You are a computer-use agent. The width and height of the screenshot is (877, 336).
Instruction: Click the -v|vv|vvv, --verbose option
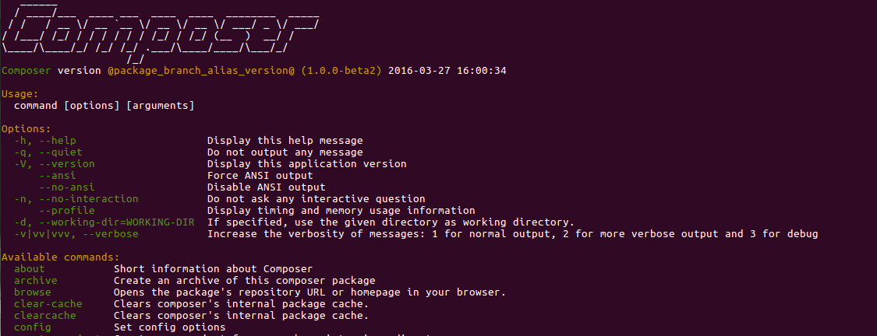pyautogui.click(x=76, y=234)
